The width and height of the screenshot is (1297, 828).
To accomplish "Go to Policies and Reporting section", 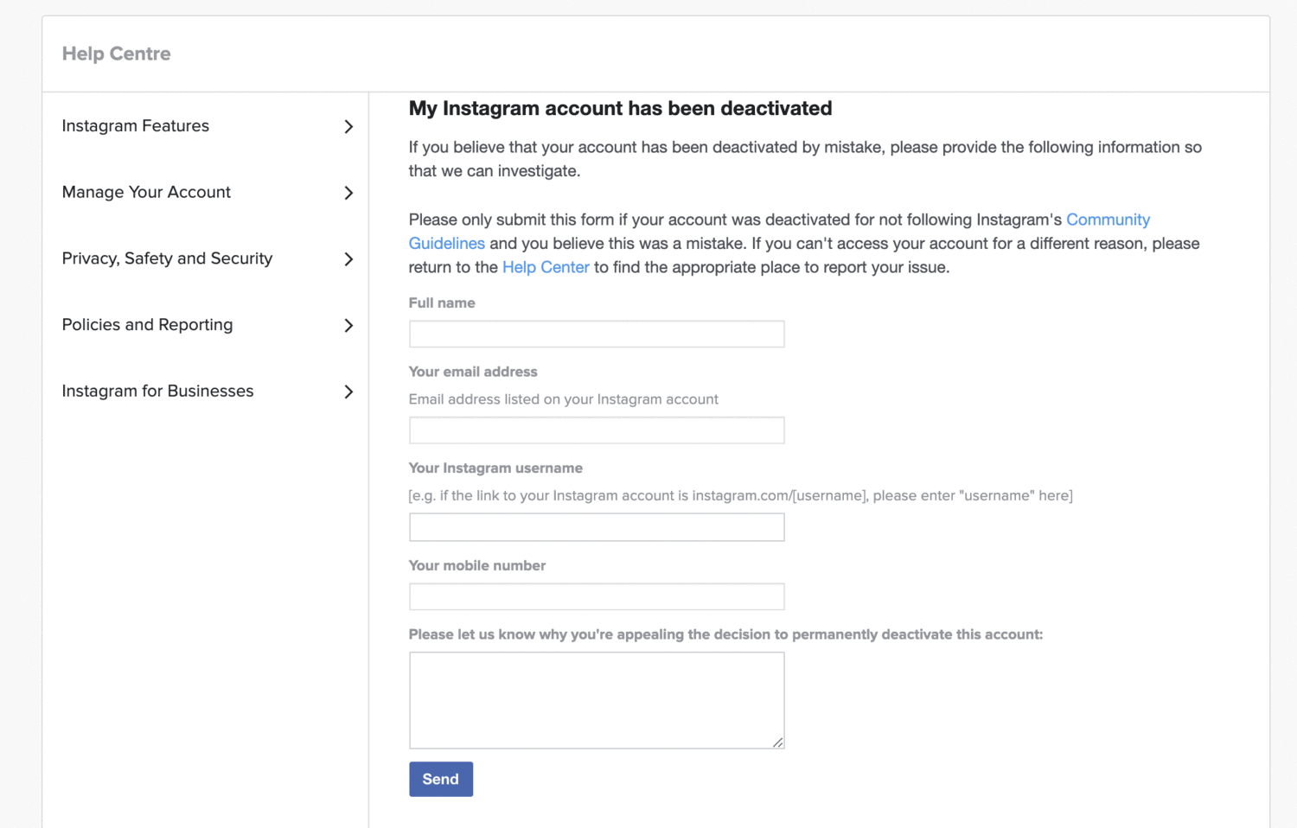I will coord(147,325).
